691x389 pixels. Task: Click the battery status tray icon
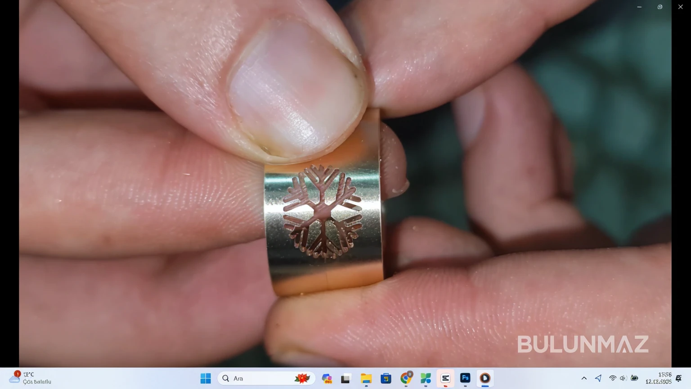click(x=634, y=378)
